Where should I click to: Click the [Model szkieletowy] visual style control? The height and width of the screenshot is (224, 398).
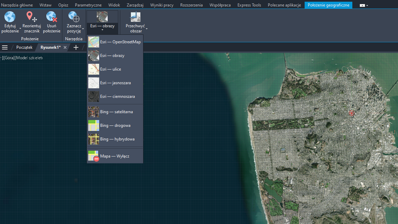click(x=29, y=58)
